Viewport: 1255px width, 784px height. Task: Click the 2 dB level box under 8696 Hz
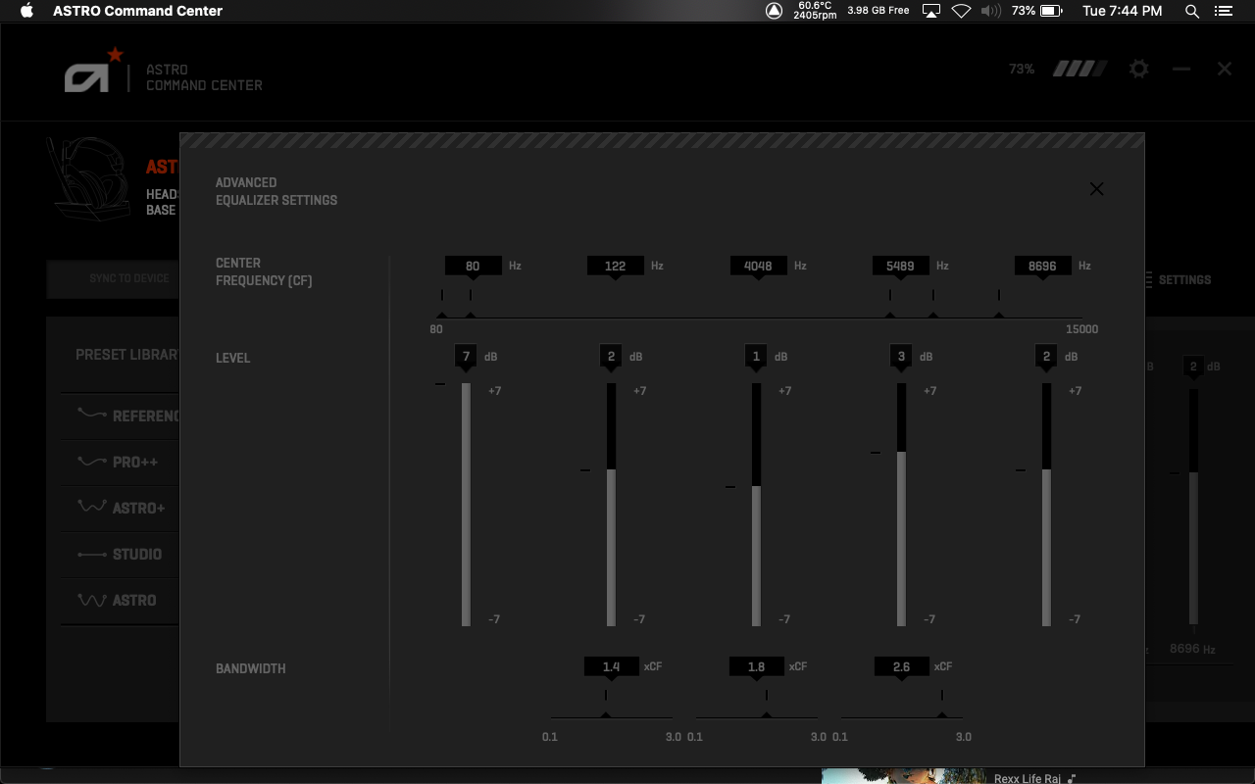(1046, 357)
